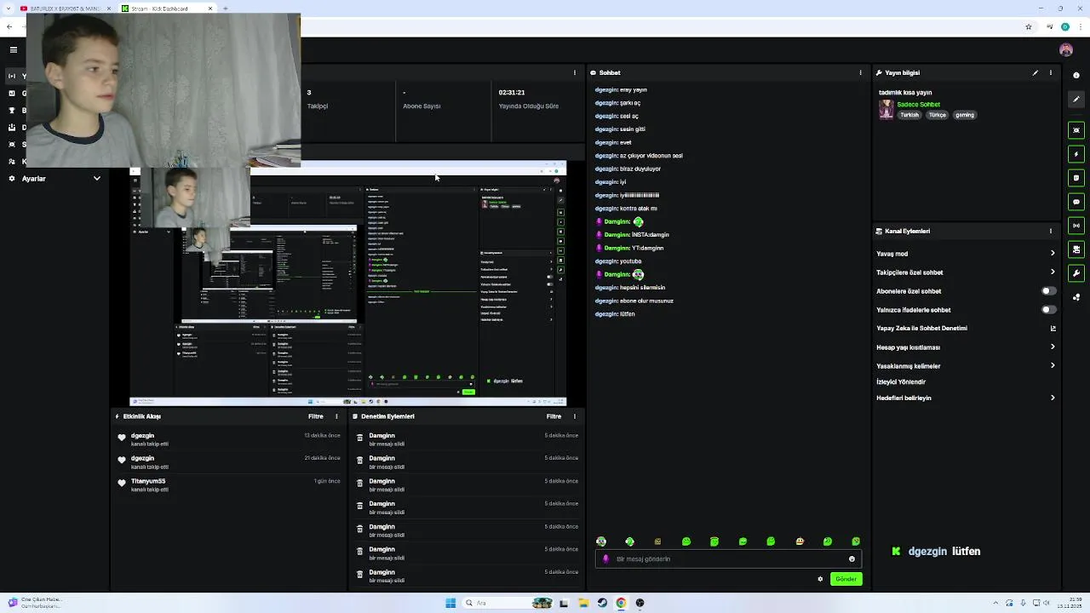The height and width of the screenshot is (613, 1090).
Task: Click the Bir mesaj gönderin chat field
Action: pos(728,559)
